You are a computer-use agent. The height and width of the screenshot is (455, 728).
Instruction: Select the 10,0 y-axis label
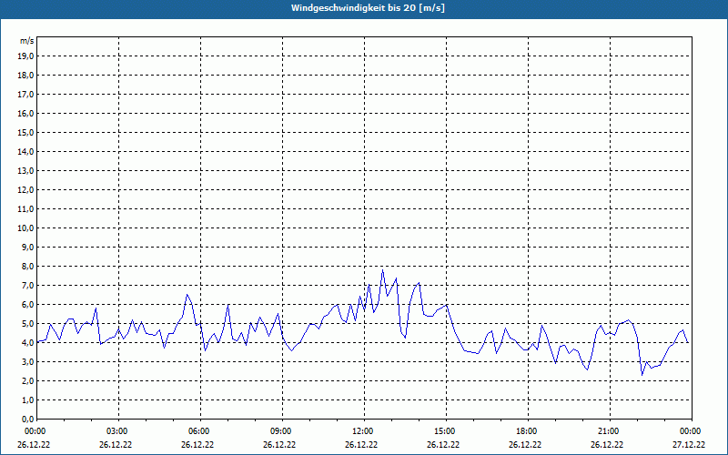[x=26, y=228]
